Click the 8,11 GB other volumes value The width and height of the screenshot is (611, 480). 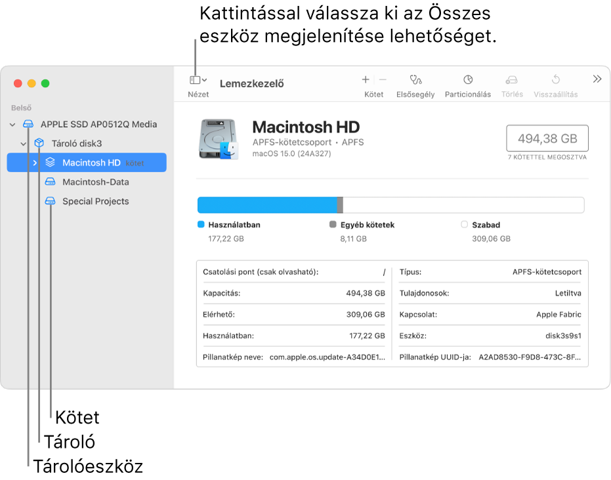click(354, 239)
